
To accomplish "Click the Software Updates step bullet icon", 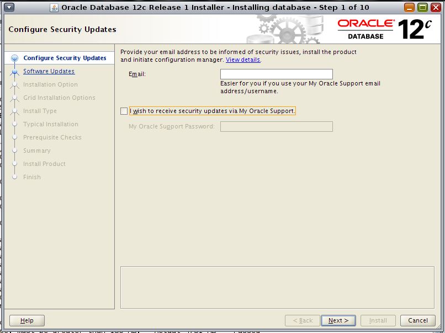I will [x=14, y=72].
